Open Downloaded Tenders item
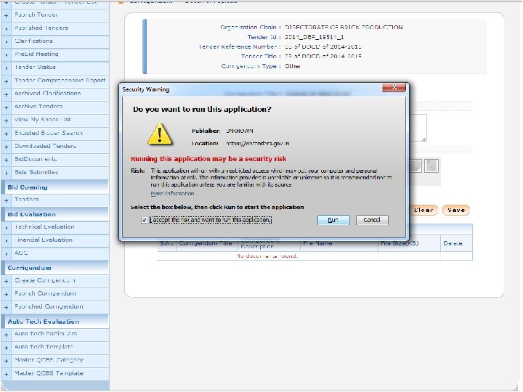 tap(45, 146)
